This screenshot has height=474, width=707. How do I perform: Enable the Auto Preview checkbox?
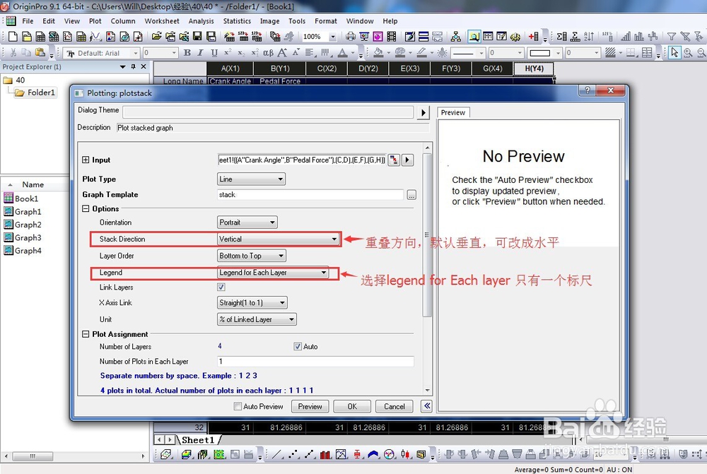(238, 406)
